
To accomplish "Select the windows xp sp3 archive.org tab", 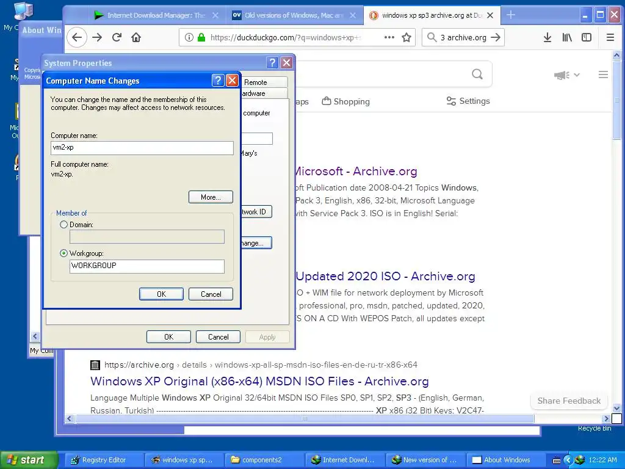I will pos(432,15).
